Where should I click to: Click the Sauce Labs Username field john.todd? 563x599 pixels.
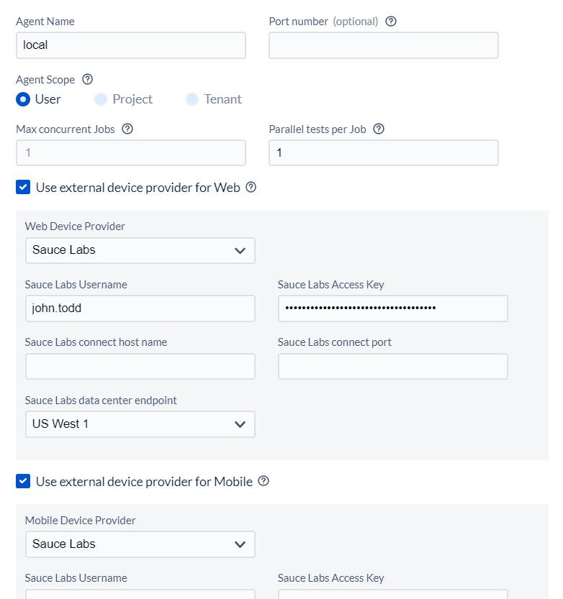(x=140, y=308)
